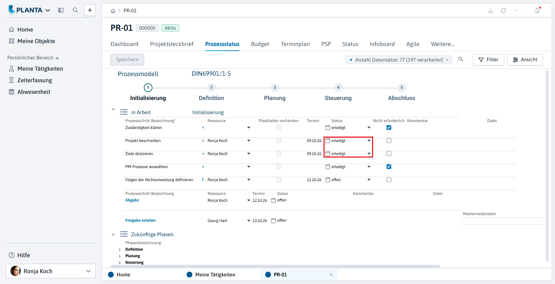Check Nicht erforderlich for Projekt beschreiben
Image resolution: width=555 pixels, height=284 pixels.
coord(389,141)
